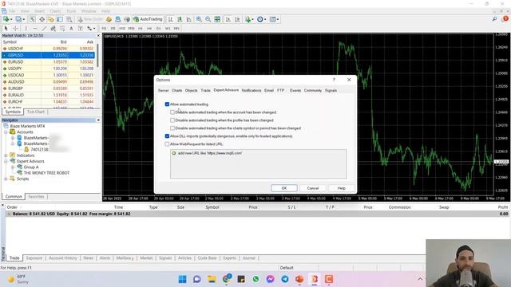The height and width of the screenshot is (287, 511).
Task: Open the Windows Start menu
Action: (x=183, y=279)
